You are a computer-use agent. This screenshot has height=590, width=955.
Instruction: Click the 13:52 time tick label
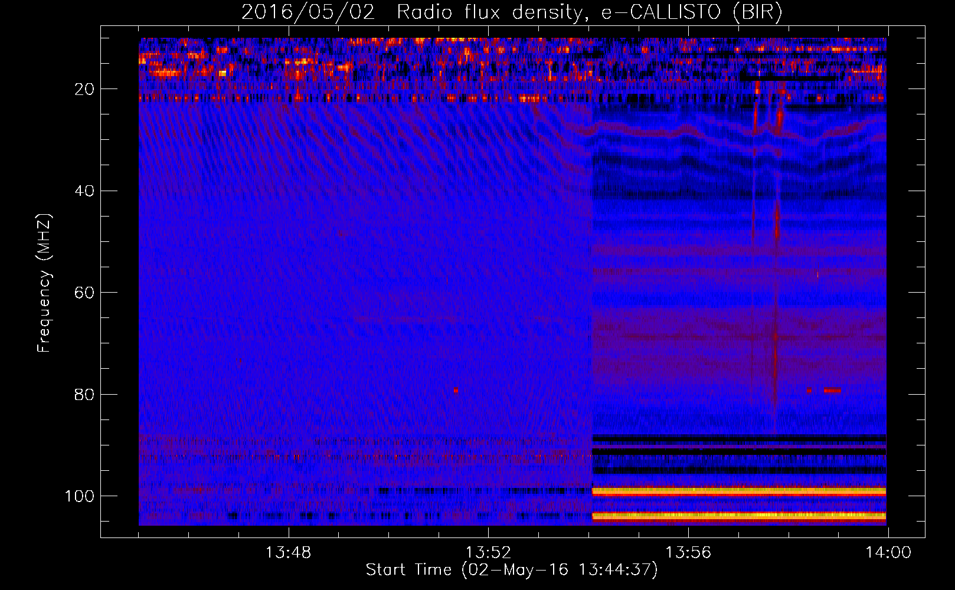[488, 553]
